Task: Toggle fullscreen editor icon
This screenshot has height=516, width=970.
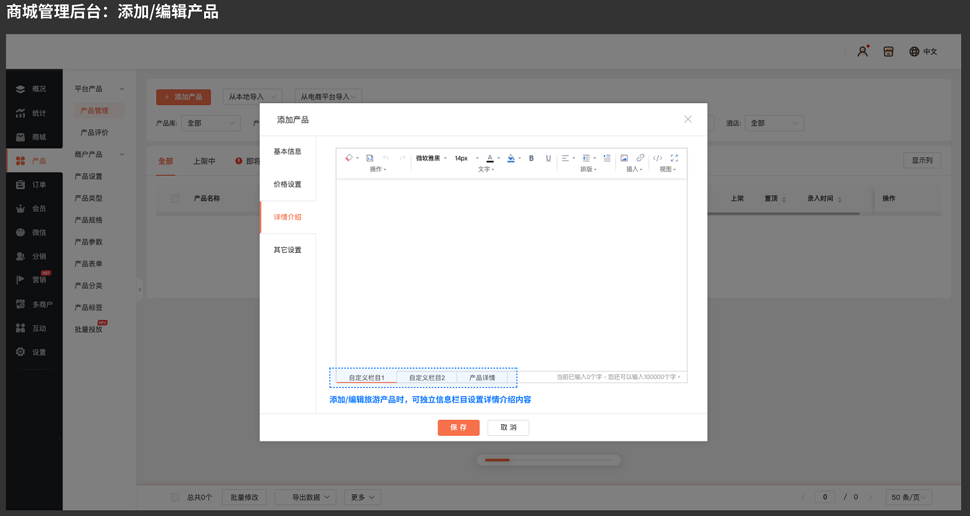Action: tap(674, 158)
